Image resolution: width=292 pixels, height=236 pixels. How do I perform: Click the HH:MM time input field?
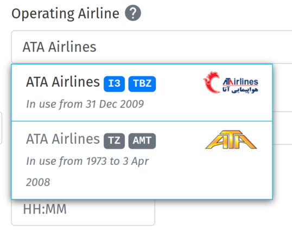point(83,212)
